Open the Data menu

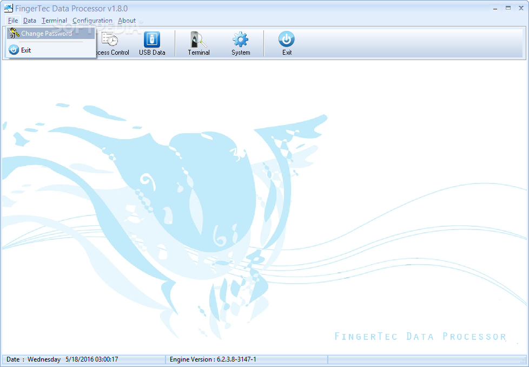[29, 21]
